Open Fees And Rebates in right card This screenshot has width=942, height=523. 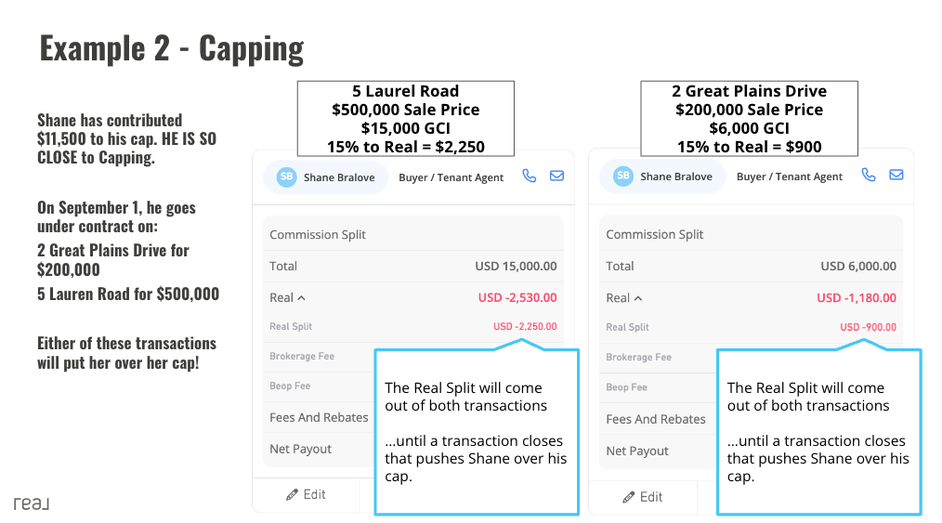(656, 419)
